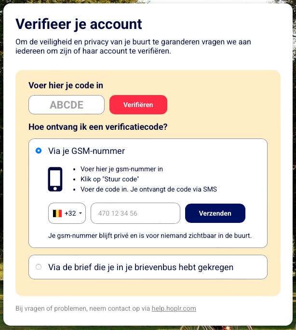This screenshot has width=296, height=330.
Task: Click the Verifiëren button
Action: [138, 105]
